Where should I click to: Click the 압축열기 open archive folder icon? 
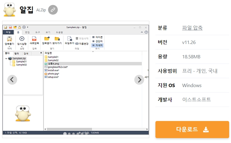[x=47, y=38]
